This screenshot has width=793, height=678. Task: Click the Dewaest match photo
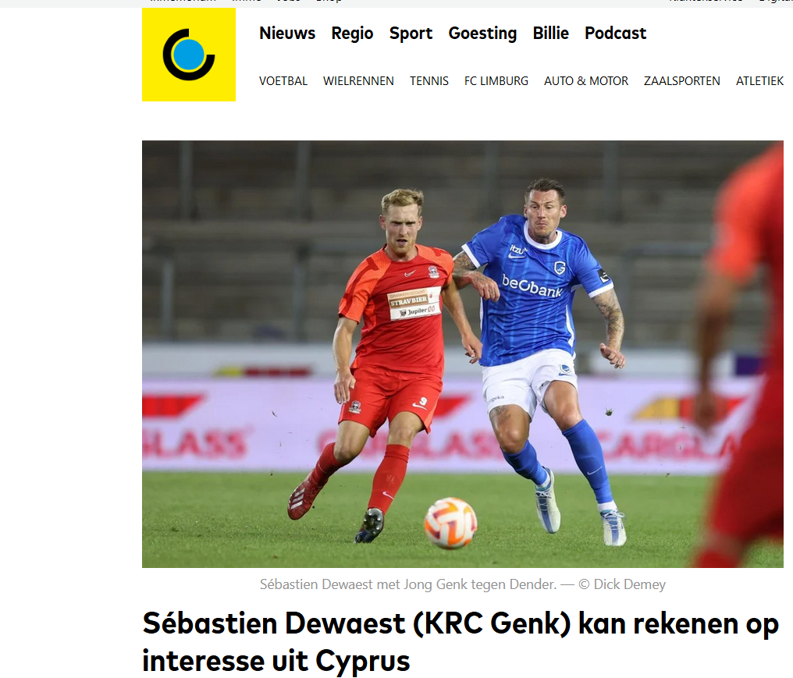click(463, 354)
